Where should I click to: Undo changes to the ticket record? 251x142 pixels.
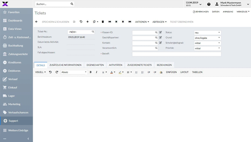[x=81, y=22]
